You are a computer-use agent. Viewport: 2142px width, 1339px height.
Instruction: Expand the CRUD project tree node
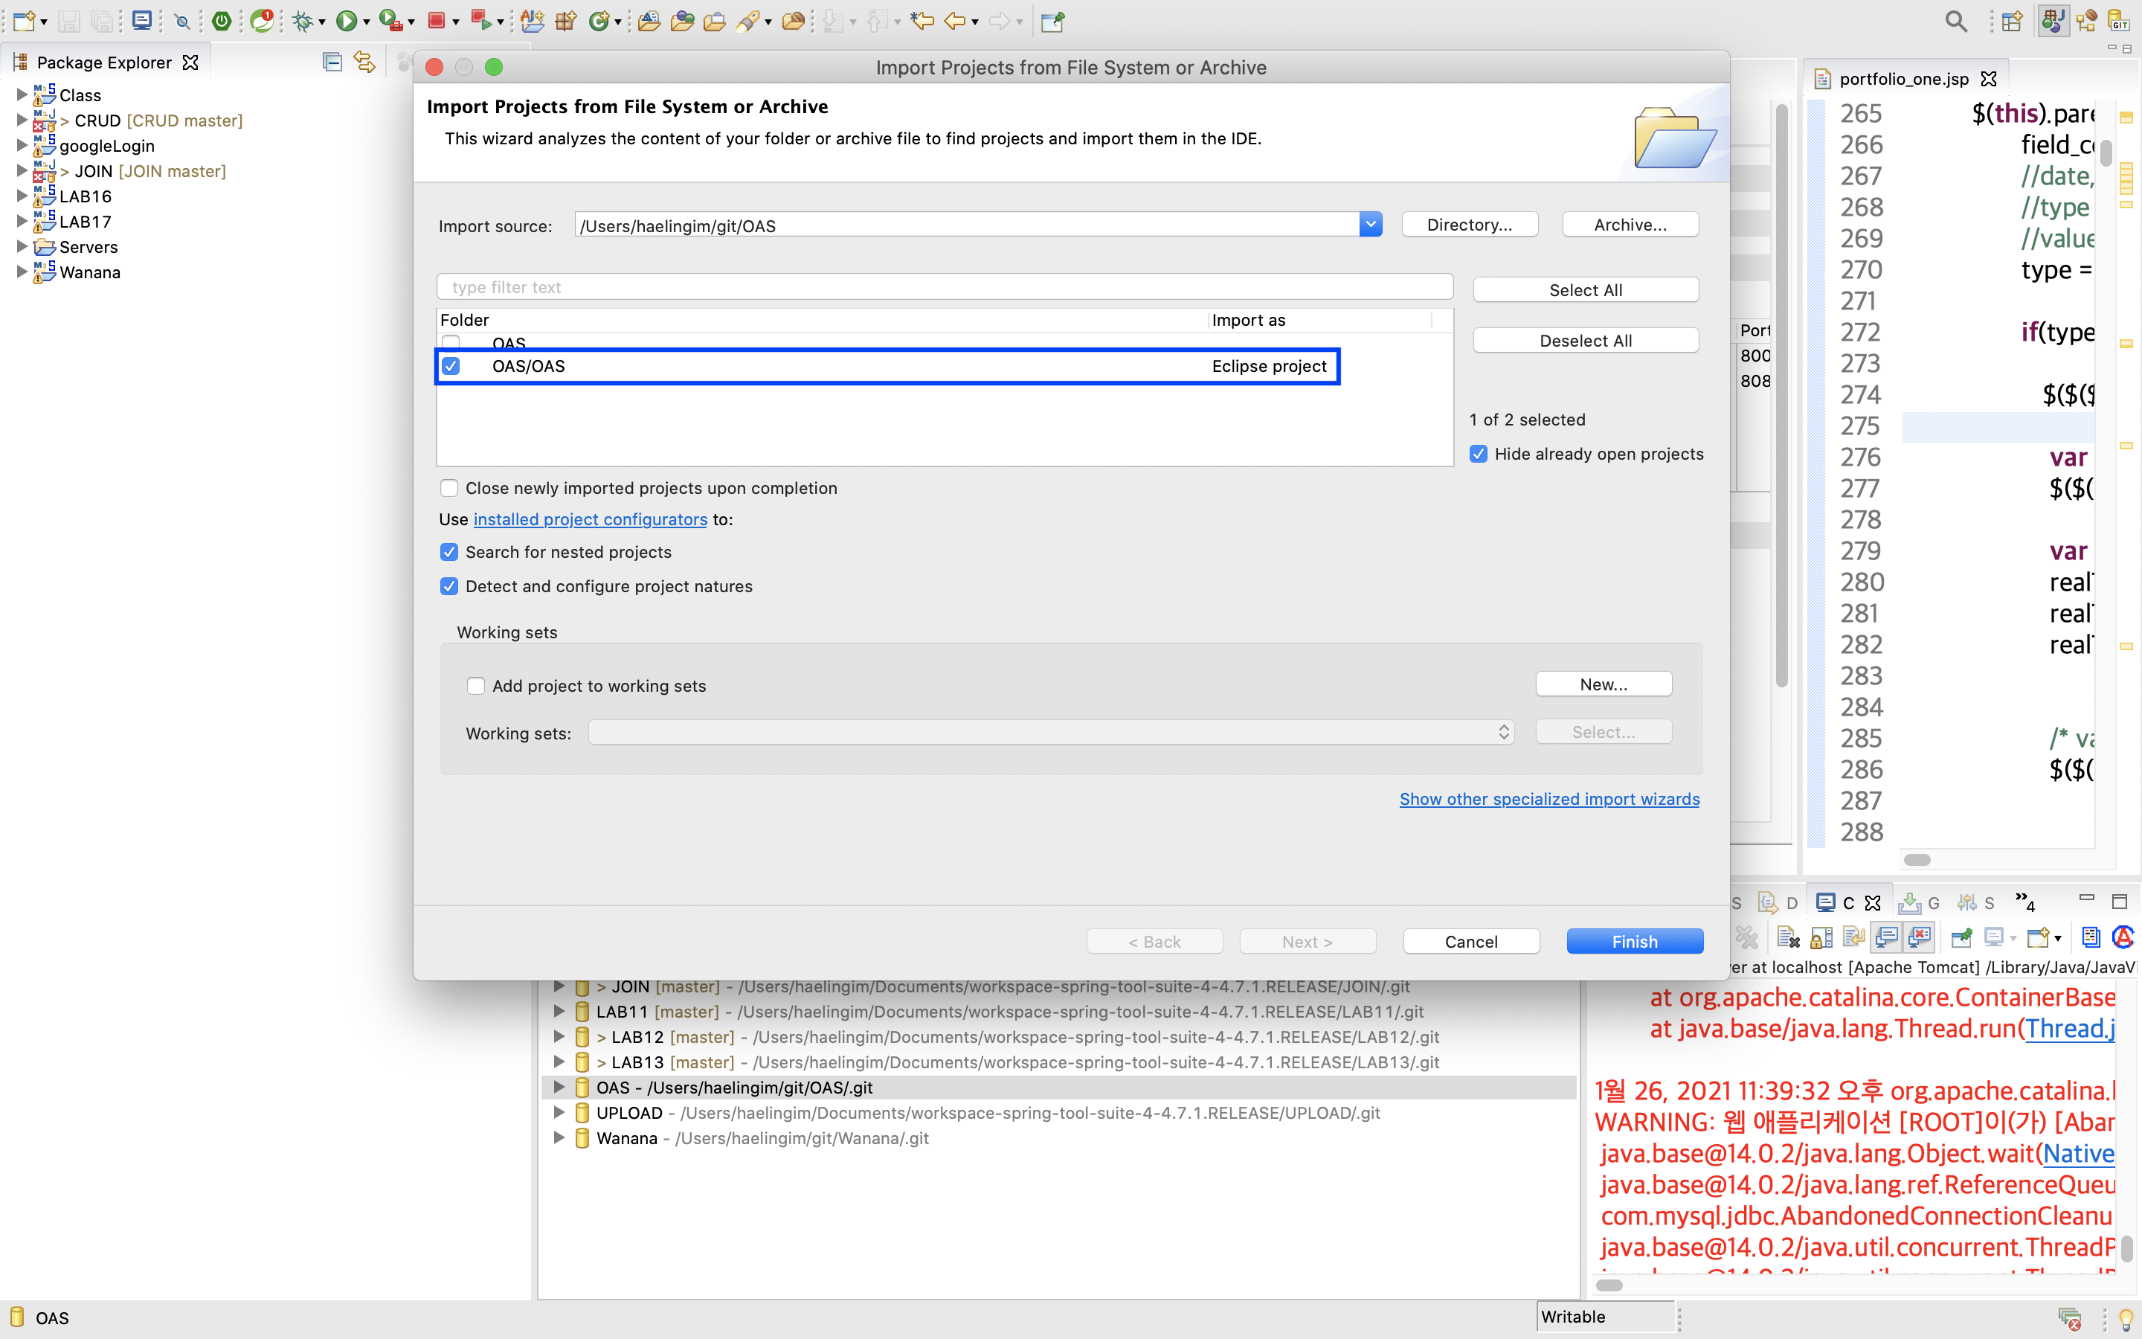pyautogui.click(x=22, y=120)
